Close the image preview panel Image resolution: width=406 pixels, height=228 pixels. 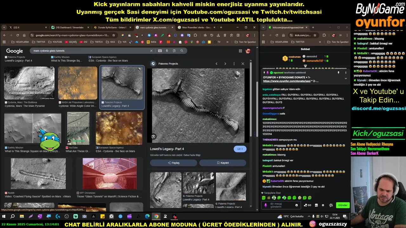point(243,64)
